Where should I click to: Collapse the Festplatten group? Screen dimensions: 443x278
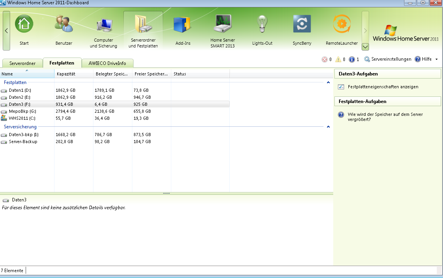tap(328, 82)
